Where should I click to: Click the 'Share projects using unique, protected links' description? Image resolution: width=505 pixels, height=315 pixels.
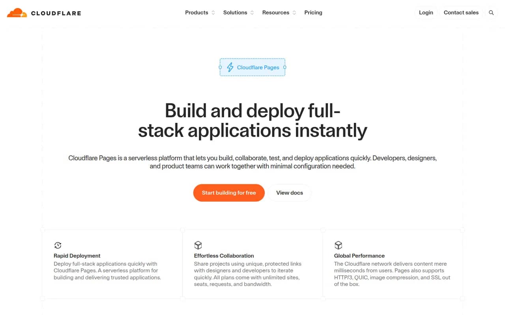click(x=248, y=274)
